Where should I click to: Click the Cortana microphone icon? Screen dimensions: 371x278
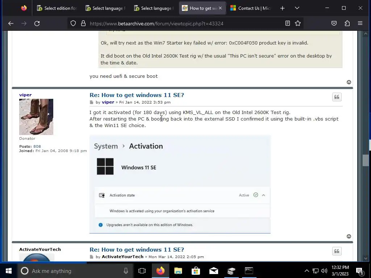[126, 271]
